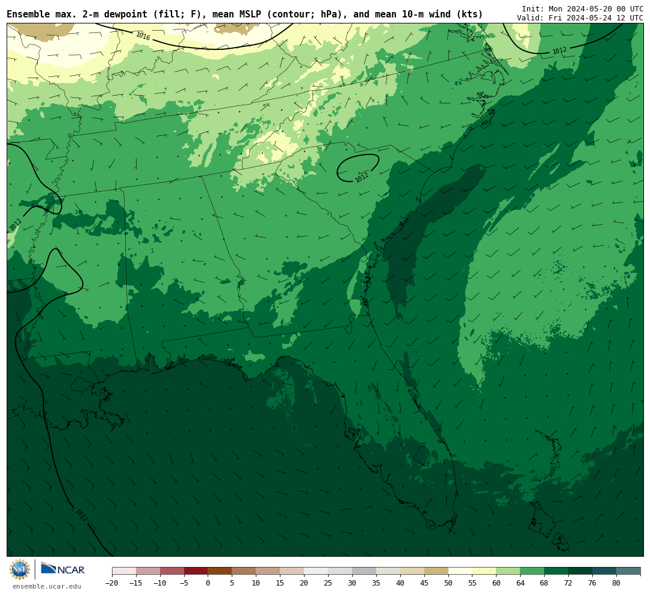Click the 'Valid: Fri 2024-05-24 12 UTC' text
The image size is (650, 594).
(x=580, y=18)
